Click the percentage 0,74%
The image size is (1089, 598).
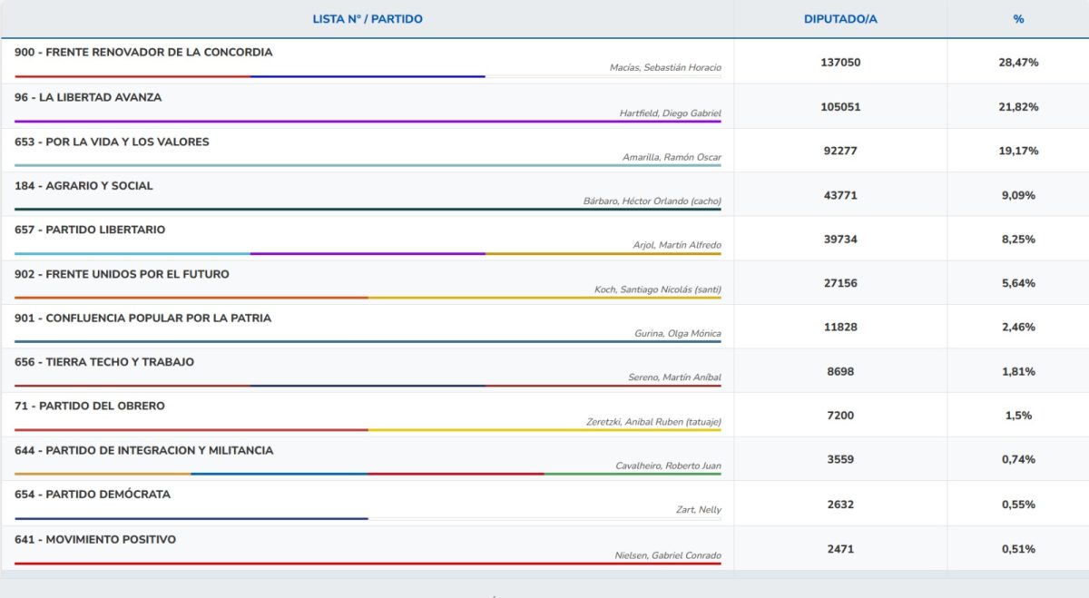pos(1018,459)
